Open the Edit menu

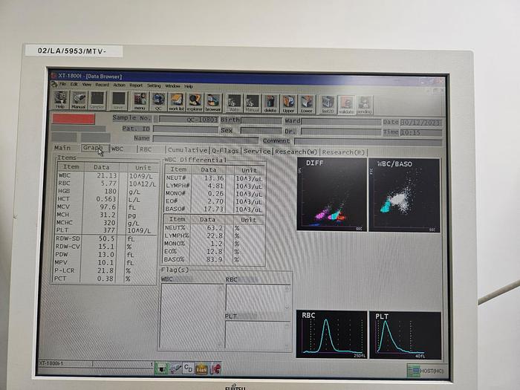(74, 85)
